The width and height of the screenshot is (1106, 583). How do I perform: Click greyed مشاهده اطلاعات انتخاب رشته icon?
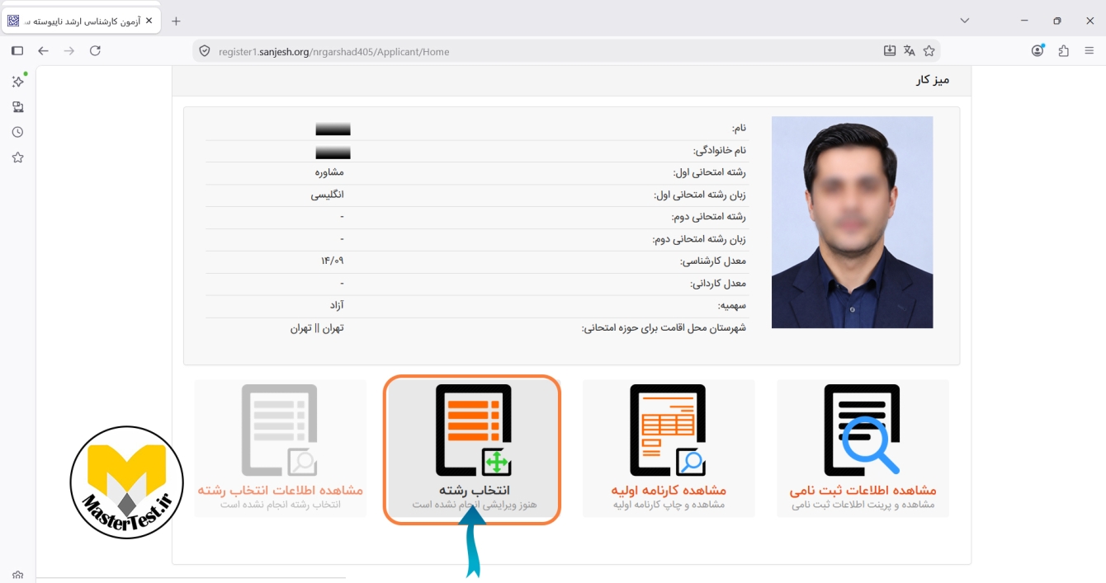(x=280, y=430)
